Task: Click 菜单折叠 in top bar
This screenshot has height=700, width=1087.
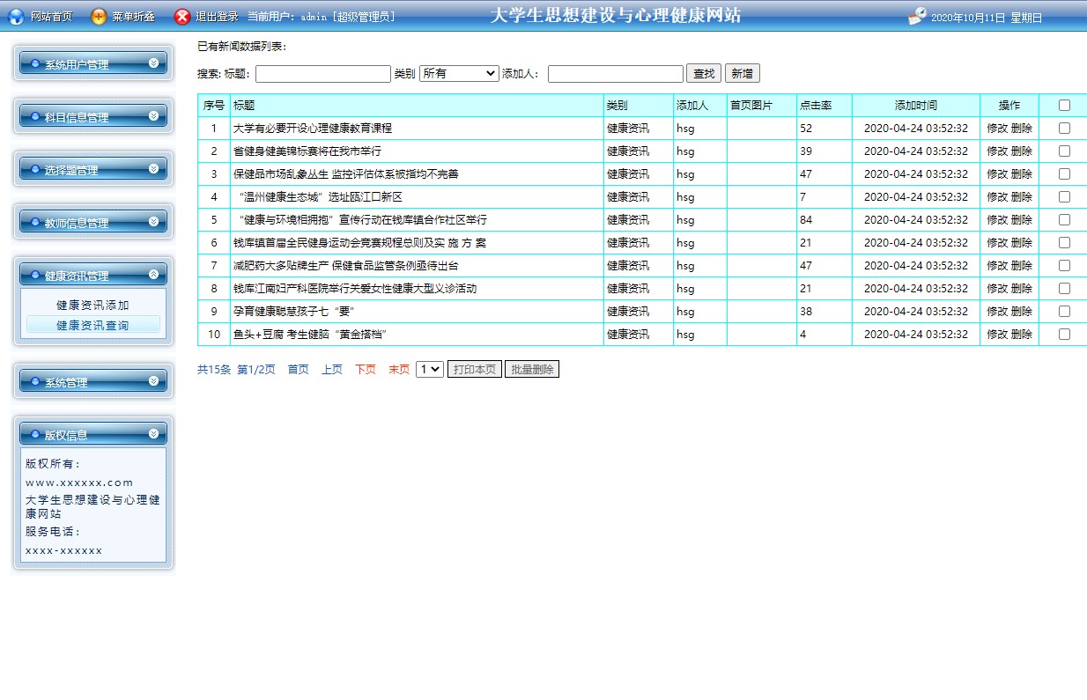Action: click(x=134, y=17)
